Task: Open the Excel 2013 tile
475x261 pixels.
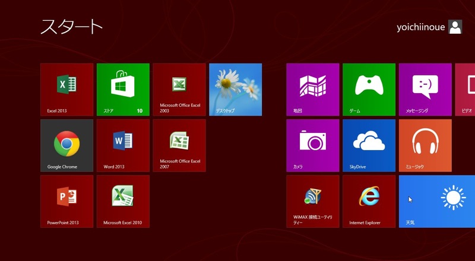Action: click(x=66, y=90)
